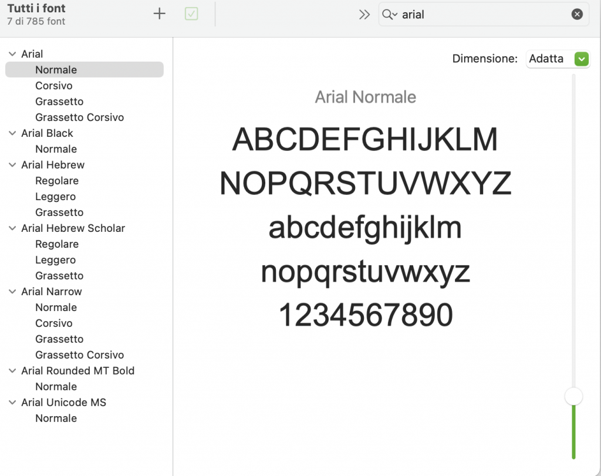Select Arial Normale style
601x476 pixels.
coord(85,70)
